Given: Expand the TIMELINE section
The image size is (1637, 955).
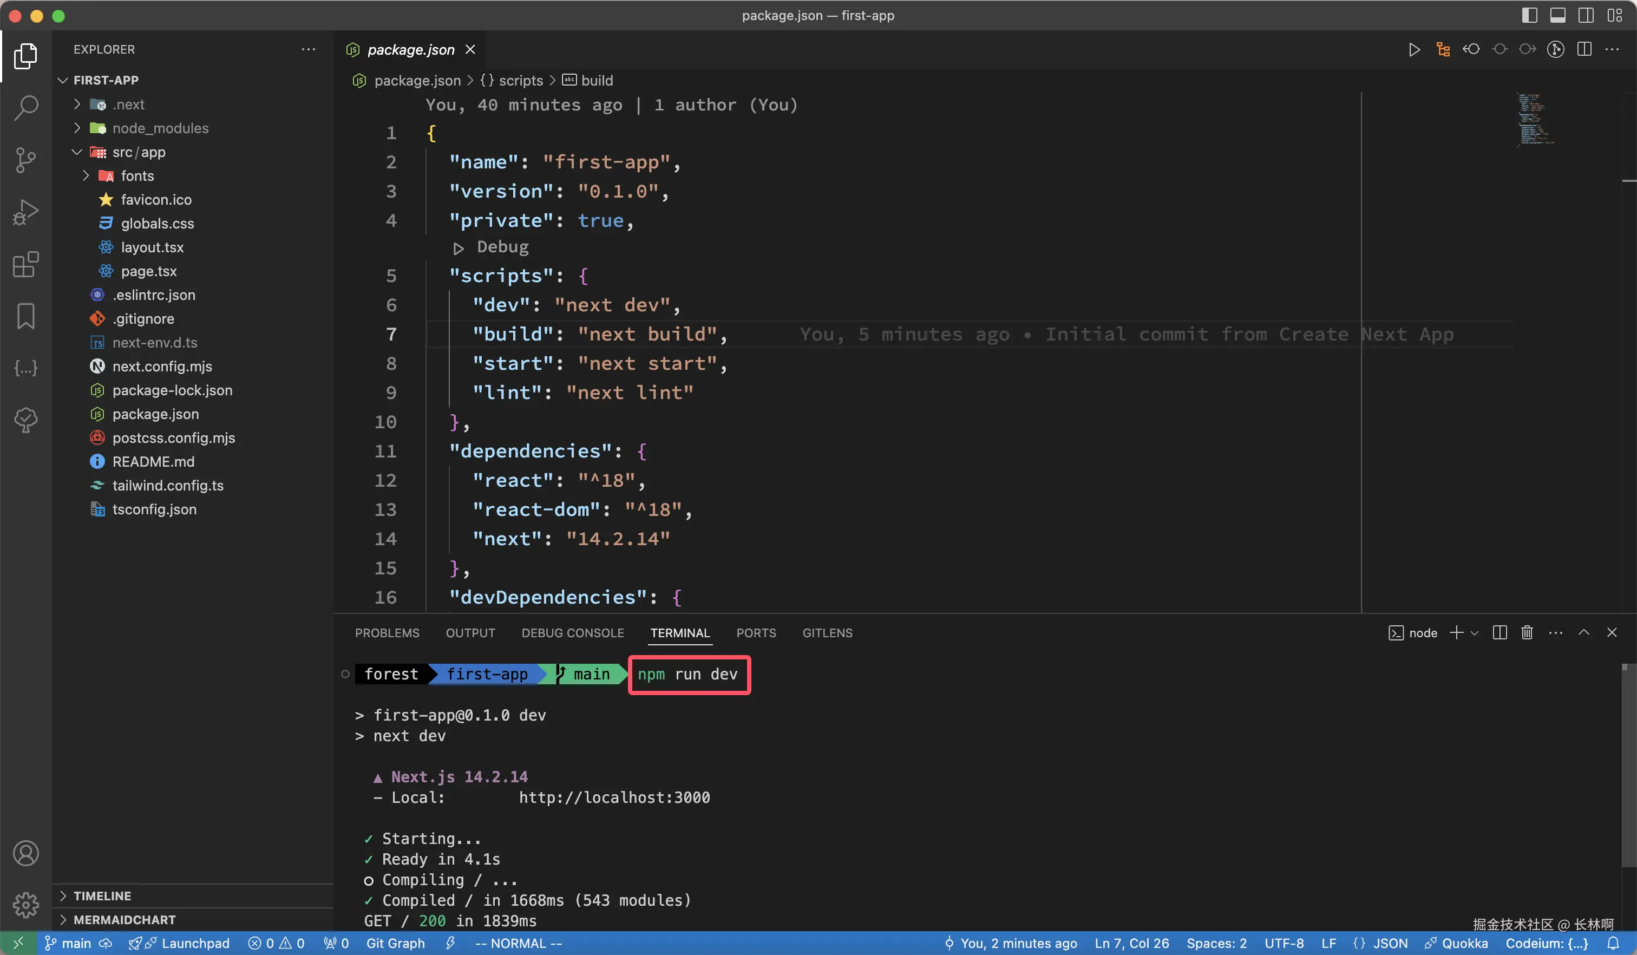Looking at the screenshot, I should [x=102, y=896].
